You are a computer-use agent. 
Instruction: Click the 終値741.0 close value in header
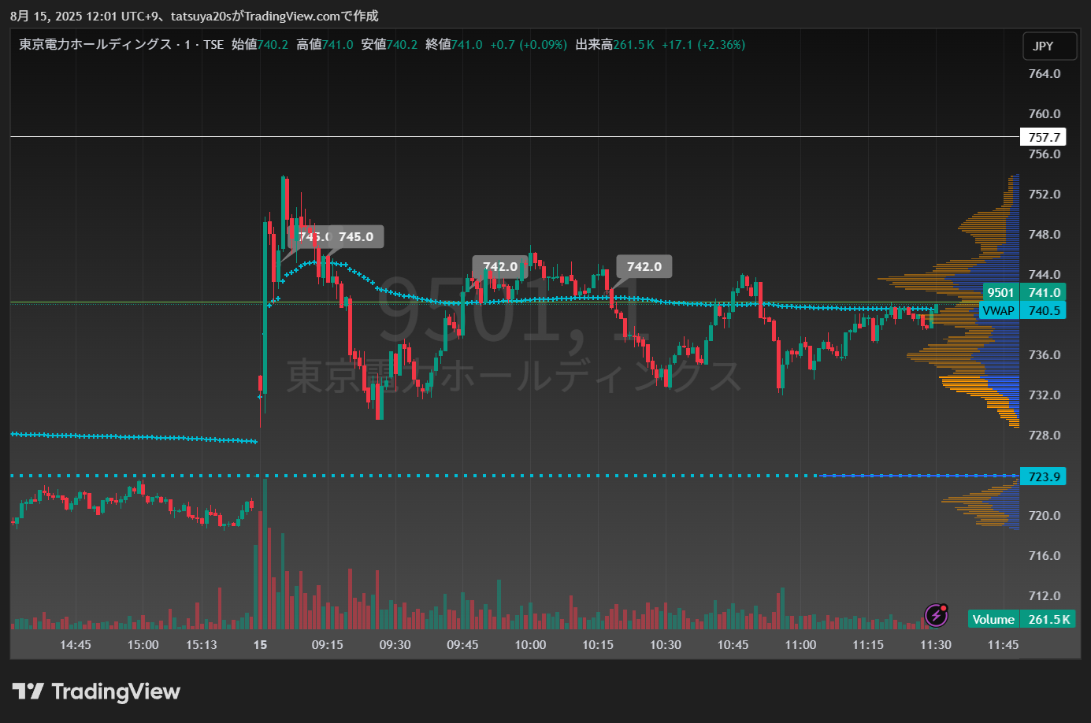pyautogui.click(x=454, y=45)
